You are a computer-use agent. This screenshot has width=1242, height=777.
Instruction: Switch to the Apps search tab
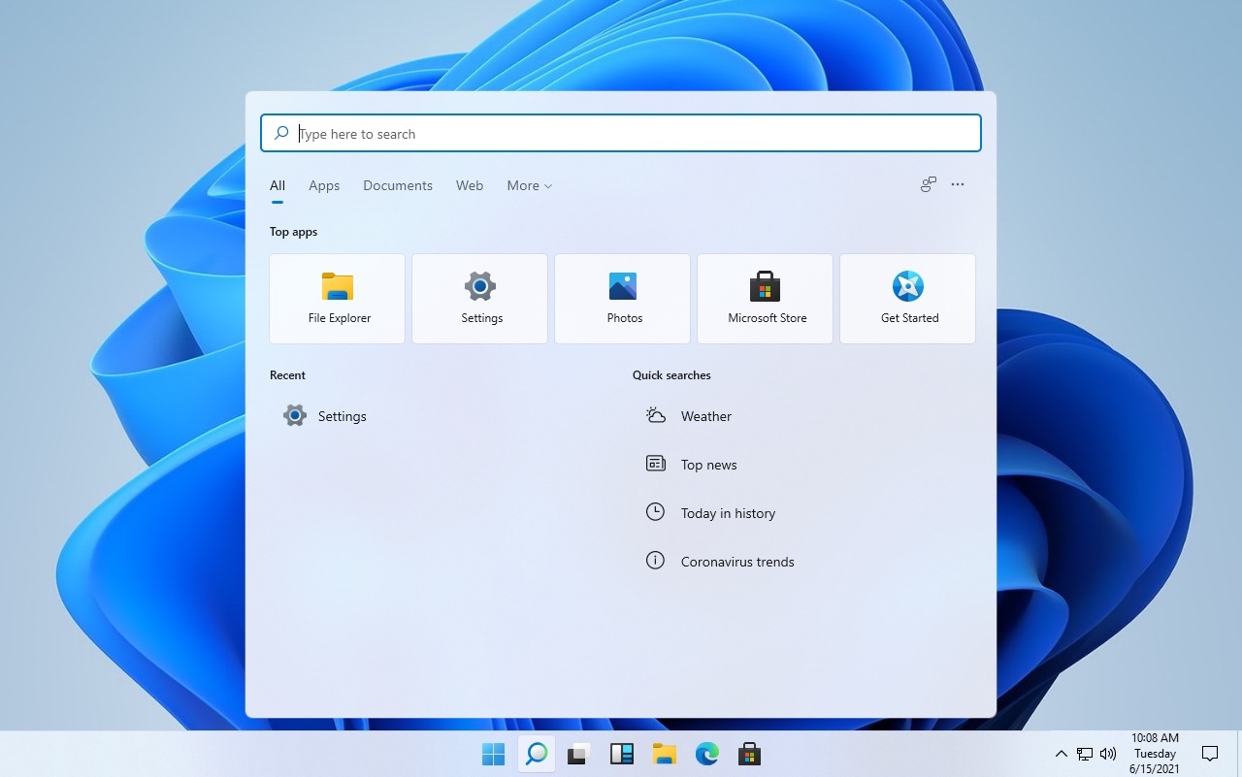click(324, 185)
